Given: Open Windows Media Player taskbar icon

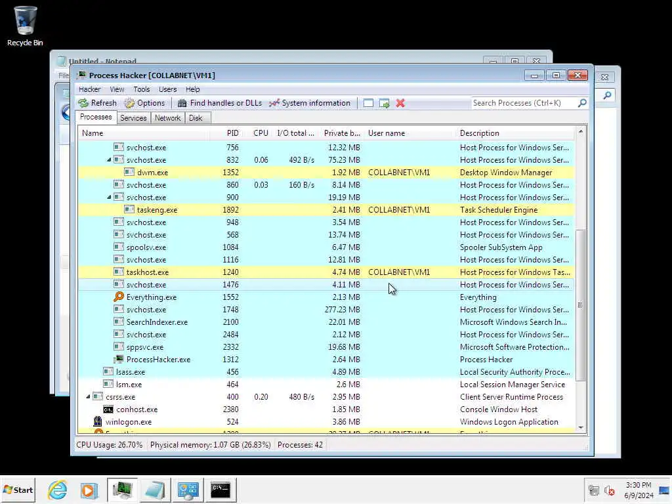Looking at the screenshot, I should (x=89, y=490).
